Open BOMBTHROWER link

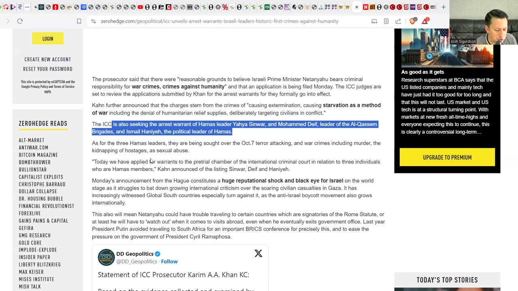click(x=35, y=162)
